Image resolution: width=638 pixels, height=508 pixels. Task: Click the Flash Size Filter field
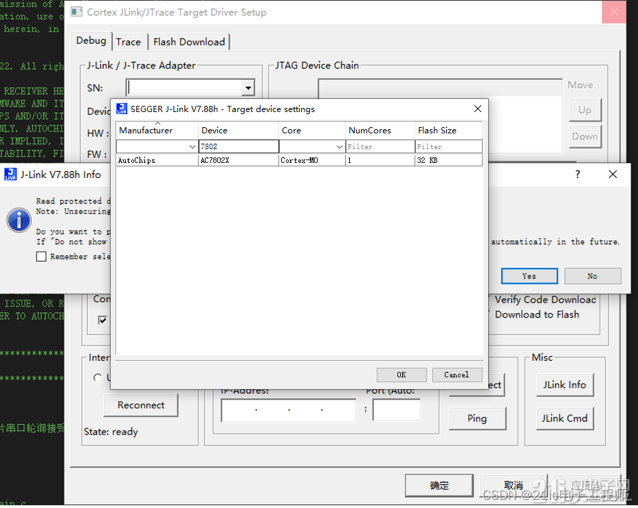(x=448, y=146)
